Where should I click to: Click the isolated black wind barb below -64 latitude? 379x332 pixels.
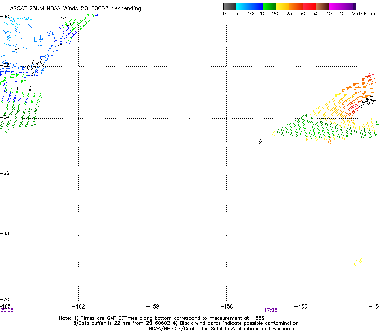tap(260, 141)
